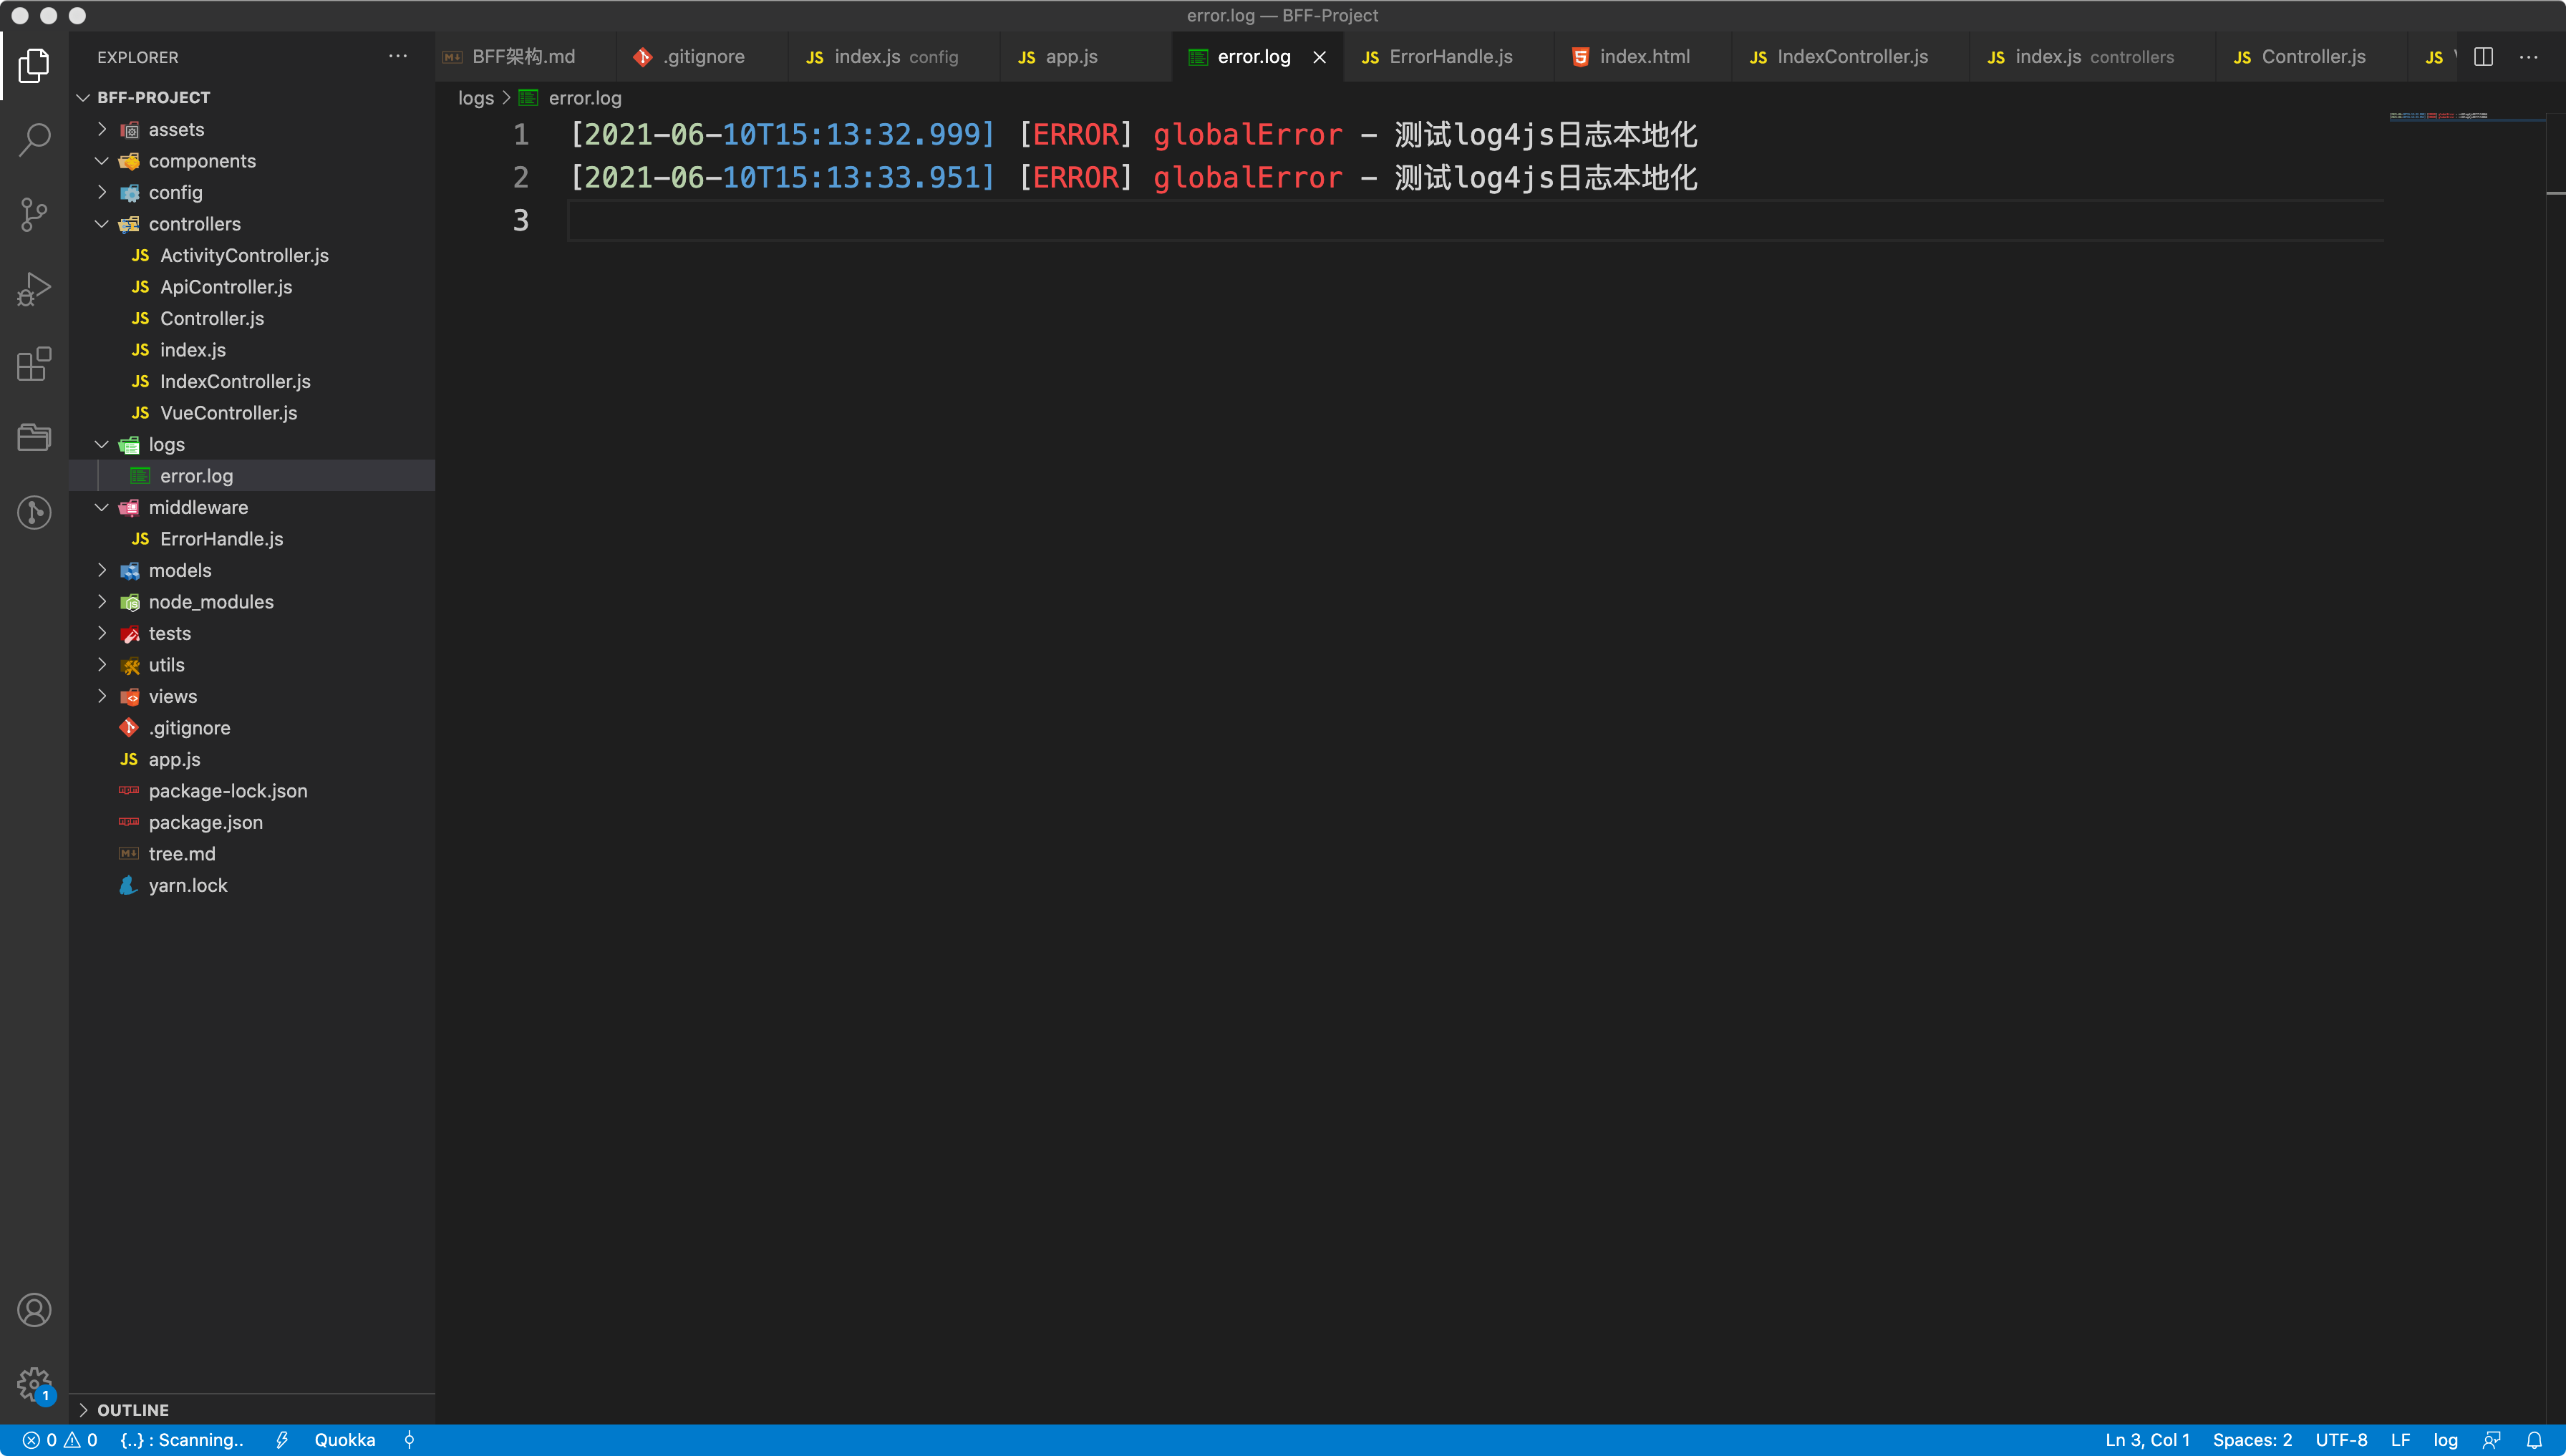This screenshot has width=2566, height=1456.
Task: Open the feedback icon in the status bar
Action: coord(2492,1440)
